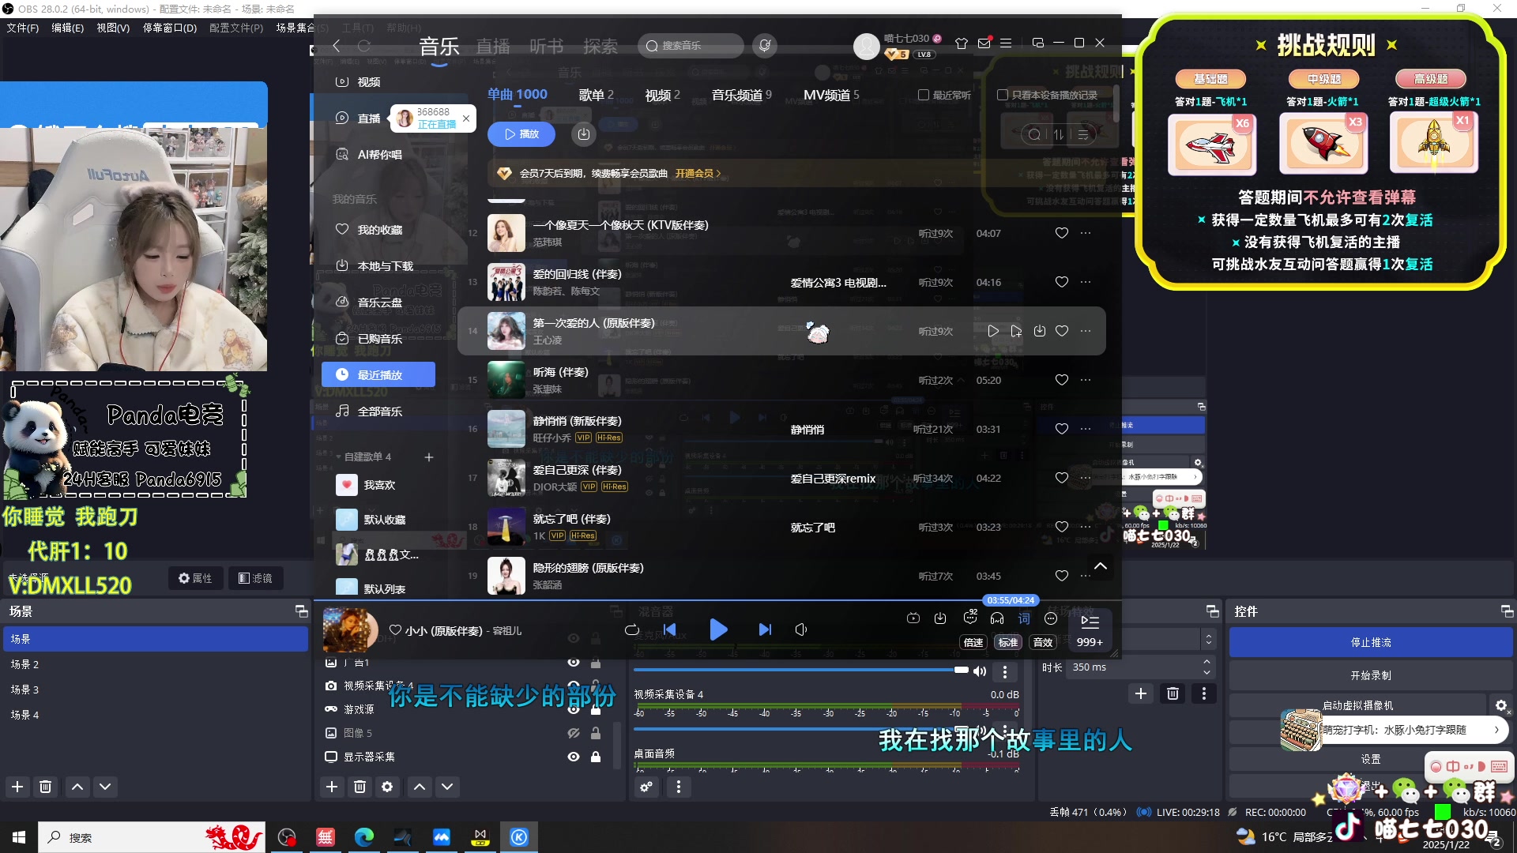This screenshot has height=853, width=1517.
Task: Select 单曲 1000 tab
Action: pos(518,95)
